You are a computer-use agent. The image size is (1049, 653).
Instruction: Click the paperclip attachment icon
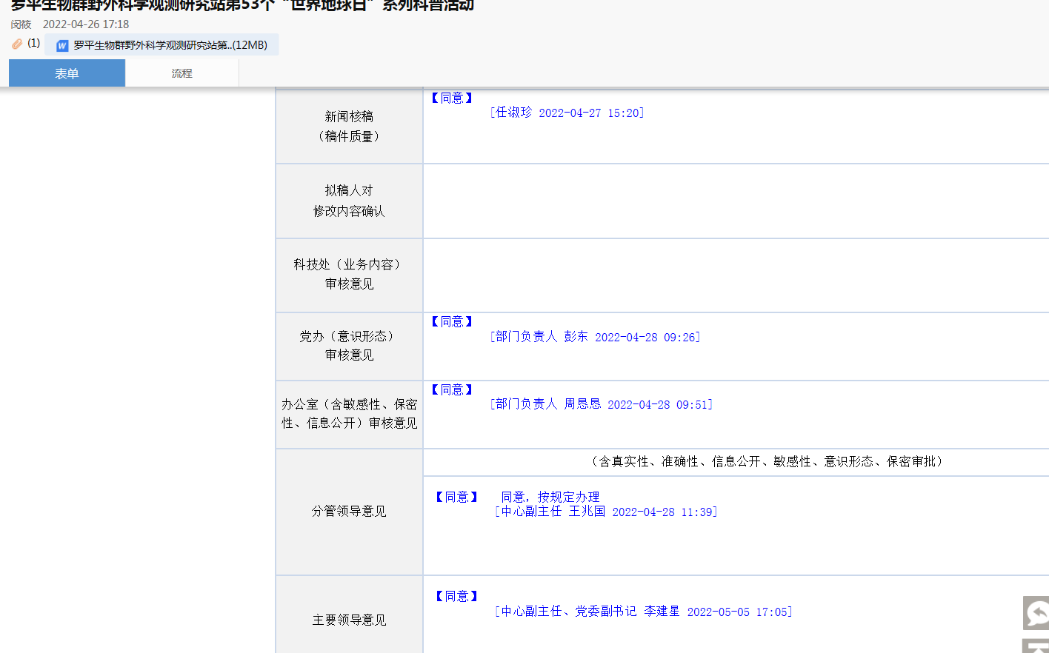[17, 44]
